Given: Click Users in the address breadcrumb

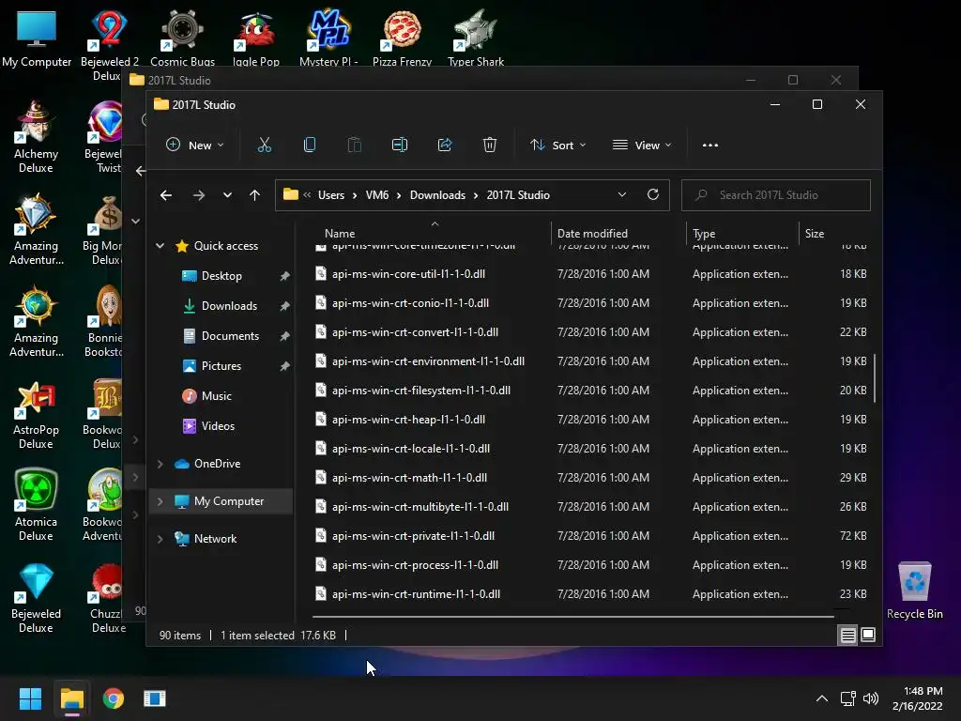Looking at the screenshot, I should [331, 195].
